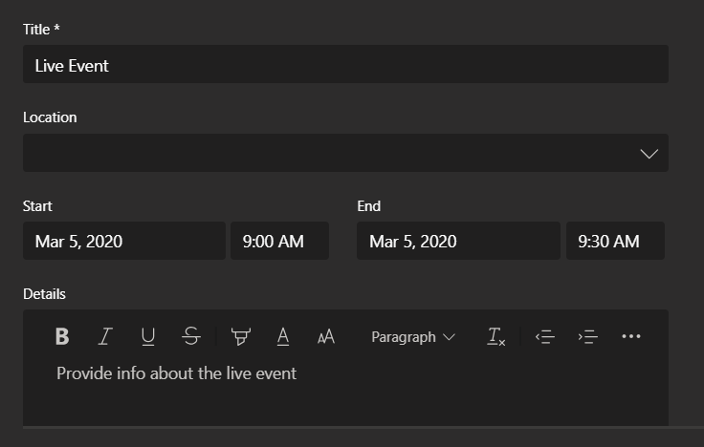Select the start date Mar 5, 2020 field

pyautogui.click(x=124, y=241)
